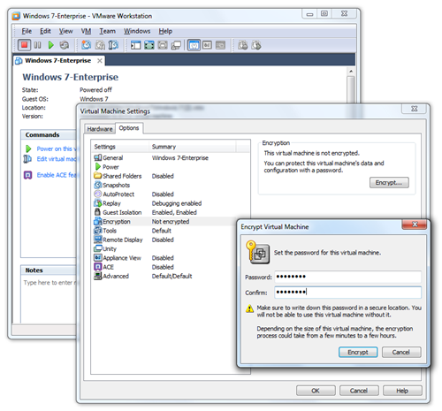Click the Suspend (pause) toolbar icon
Image resolution: width=442 pixels, height=411 pixels.
tap(37, 45)
